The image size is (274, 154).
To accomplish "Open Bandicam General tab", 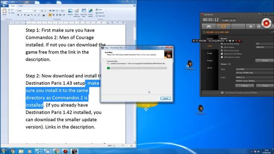I will (x=210, y=38).
